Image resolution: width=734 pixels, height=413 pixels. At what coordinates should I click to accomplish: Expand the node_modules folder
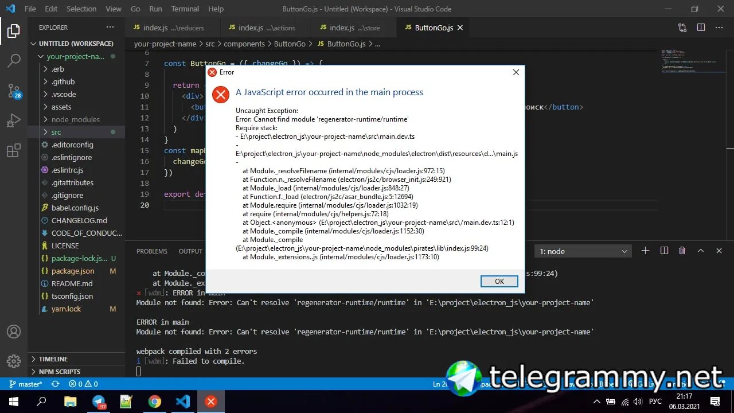[75, 119]
